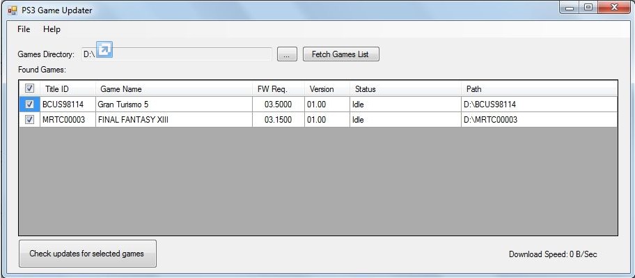Viewport: 635px width, 278px height.
Task: Click the Path column header
Action: point(539,88)
